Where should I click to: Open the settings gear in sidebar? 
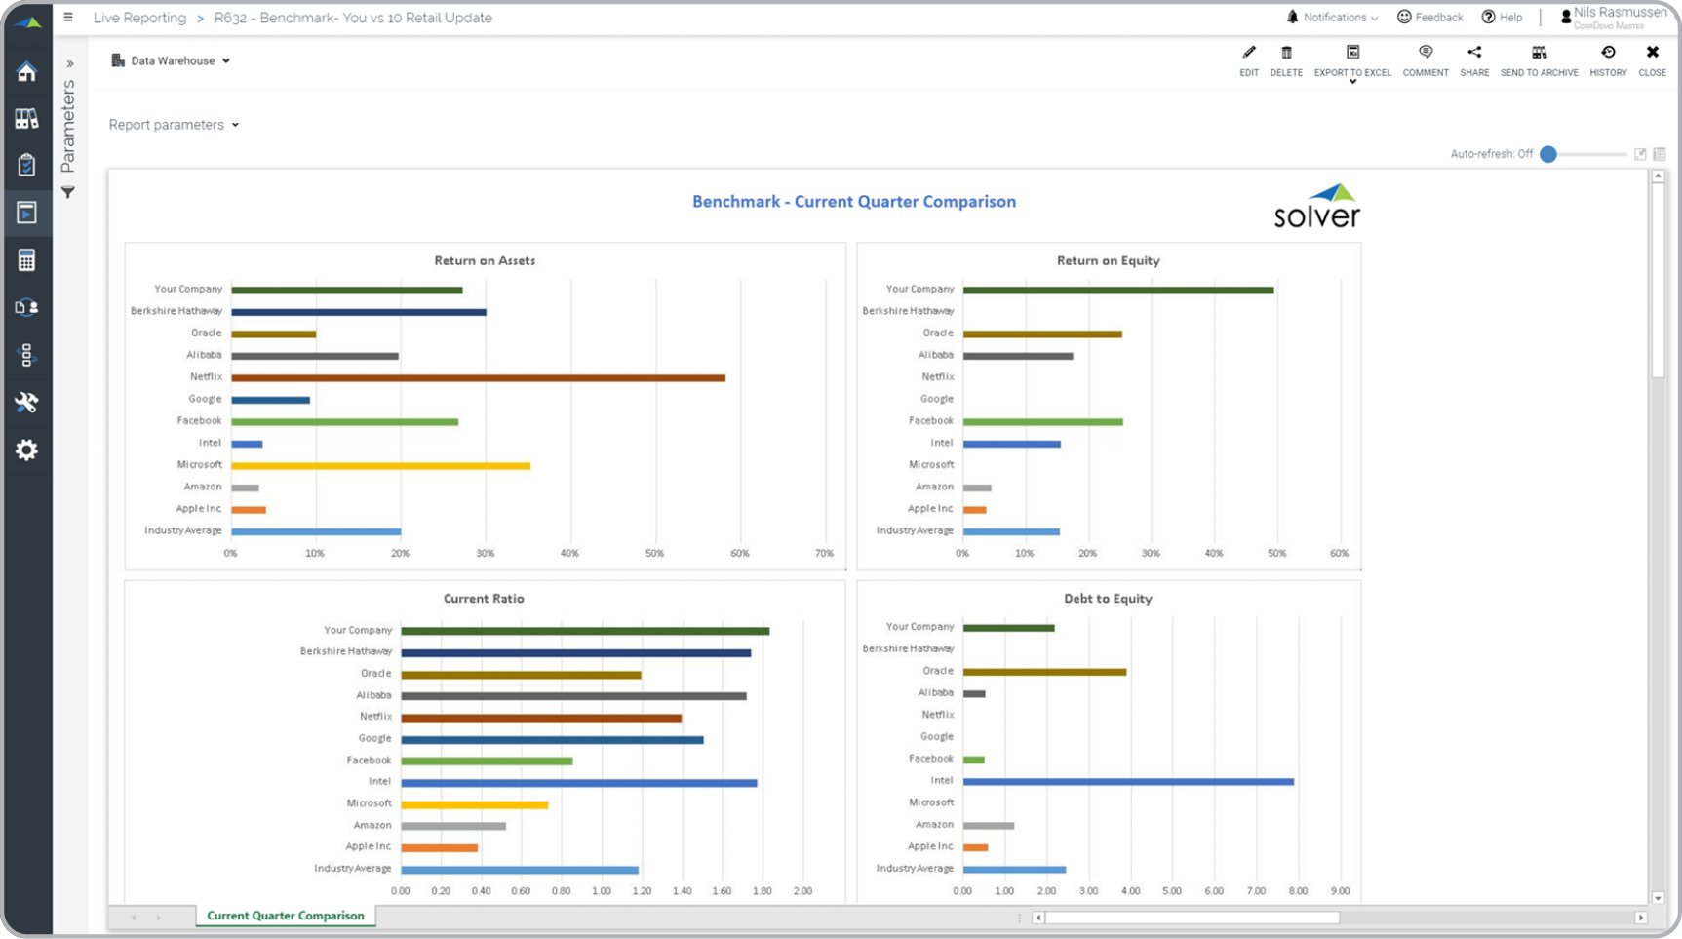point(26,450)
